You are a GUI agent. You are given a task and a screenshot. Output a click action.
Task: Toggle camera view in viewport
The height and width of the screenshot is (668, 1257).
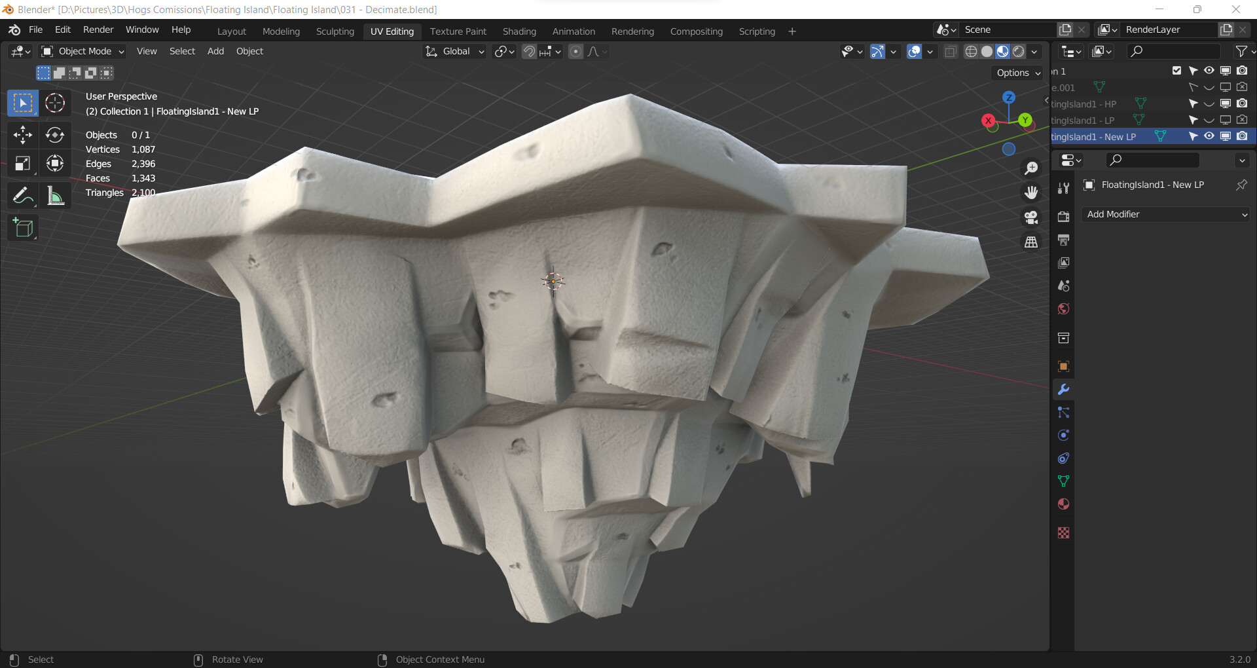[x=1031, y=217]
